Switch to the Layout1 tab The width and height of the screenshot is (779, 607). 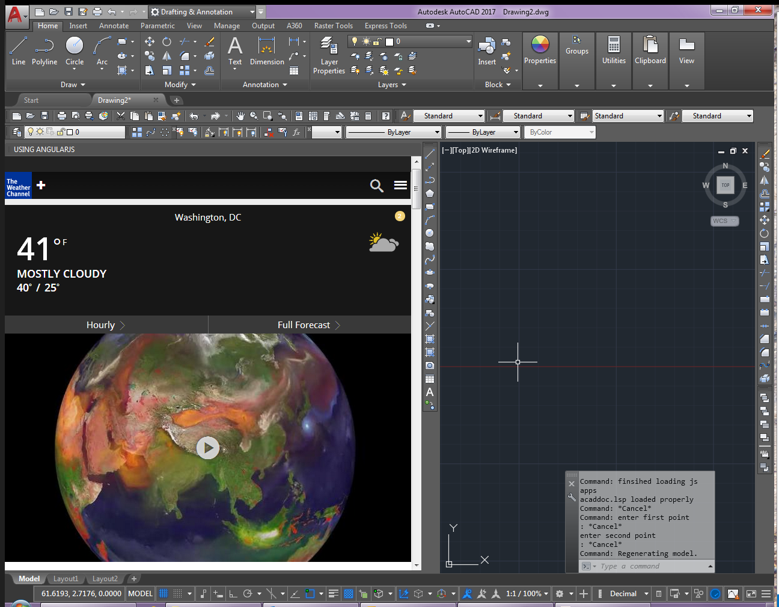click(66, 578)
